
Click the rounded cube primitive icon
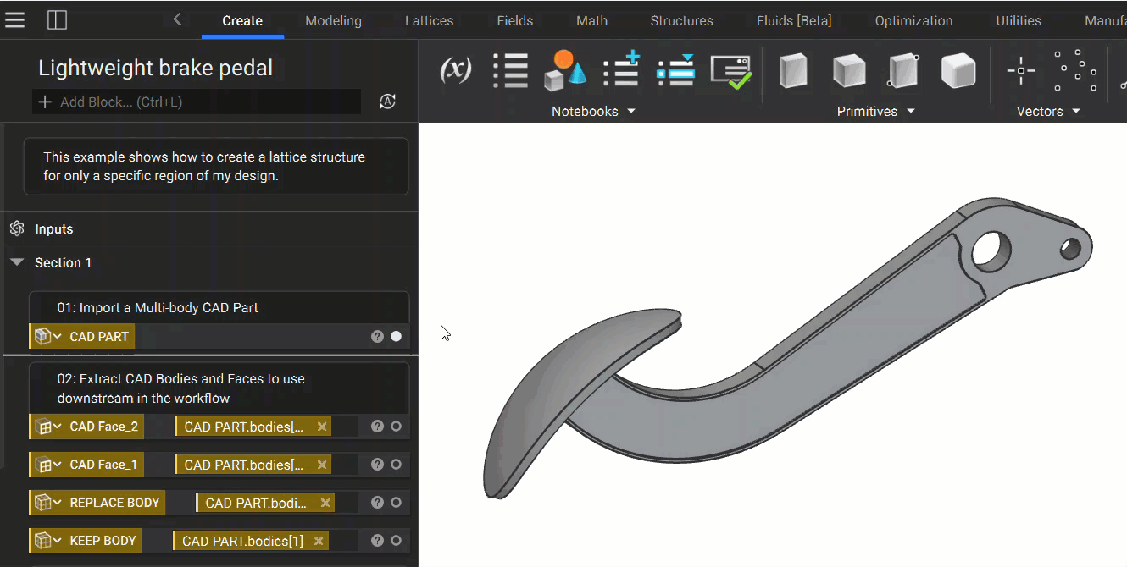coord(958,71)
